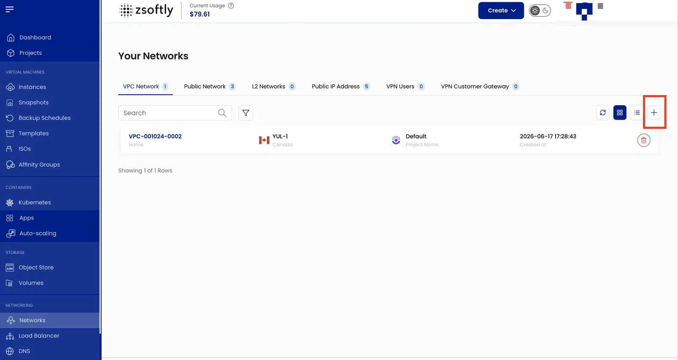Click the ISOs disc icon
Image resolution: width=678 pixels, height=360 pixels.
point(9,149)
